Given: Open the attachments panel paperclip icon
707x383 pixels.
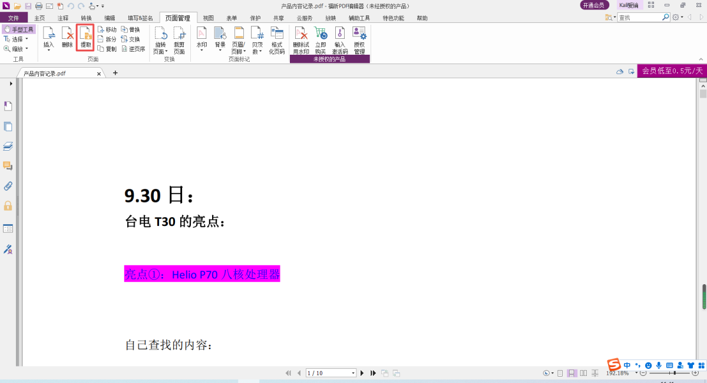Looking at the screenshot, I should pos(8,186).
